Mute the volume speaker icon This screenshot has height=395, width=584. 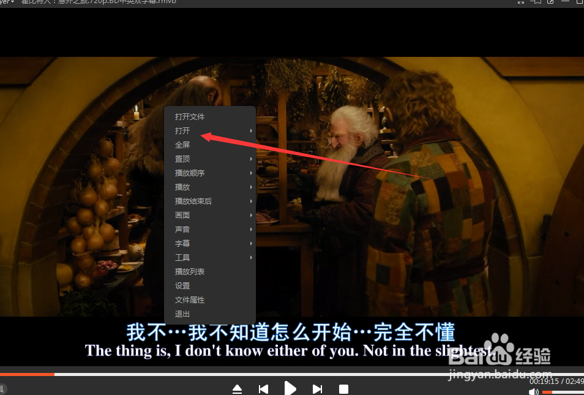click(x=534, y=392)
